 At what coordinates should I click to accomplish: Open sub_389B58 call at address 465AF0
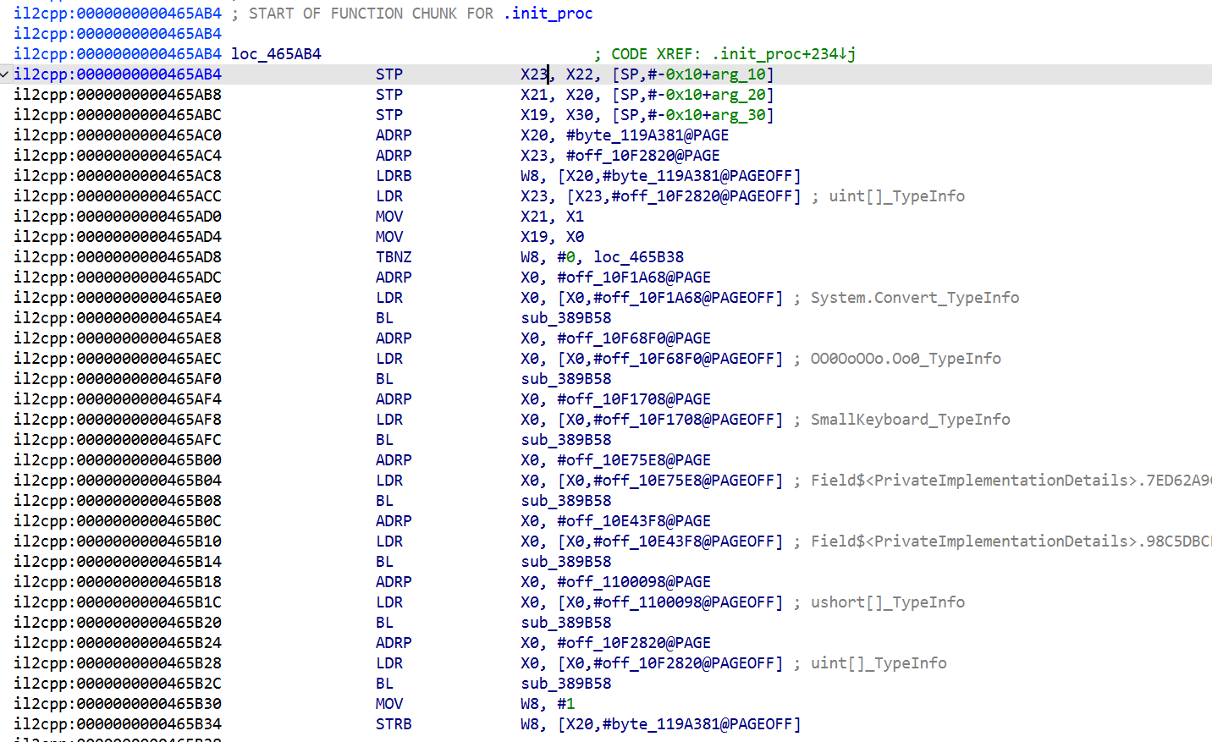565,379
